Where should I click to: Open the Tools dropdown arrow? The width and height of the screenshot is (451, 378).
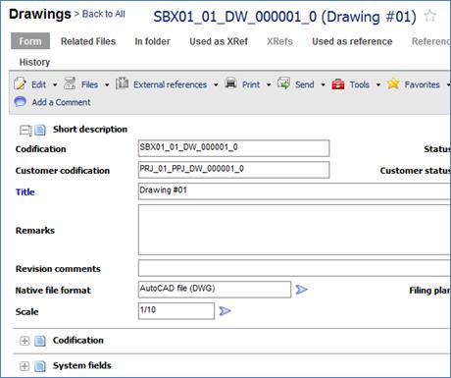click(x=378, y=84)
